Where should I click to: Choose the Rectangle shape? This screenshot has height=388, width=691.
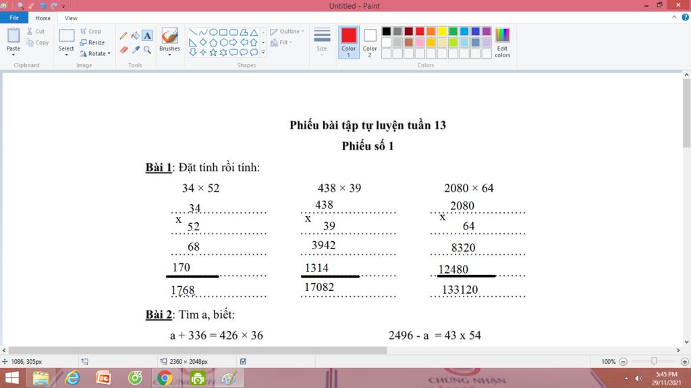[x=223, y=32]
